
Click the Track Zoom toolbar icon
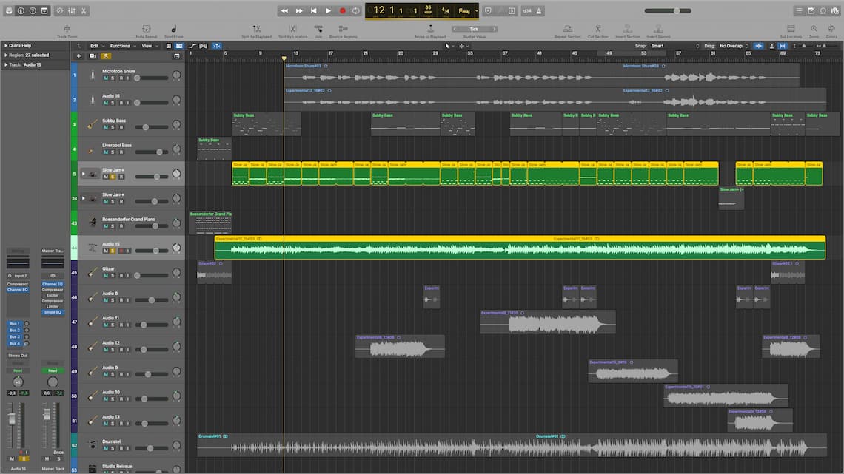(67, 29)
